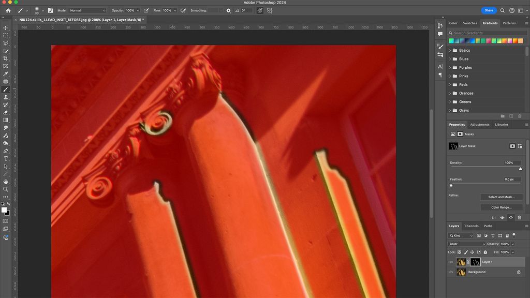Enable Lock transparent pixels in Layers panel
The width and height of the screenshot is (530, 298).
pyautogui.click(x=459, y=252)
